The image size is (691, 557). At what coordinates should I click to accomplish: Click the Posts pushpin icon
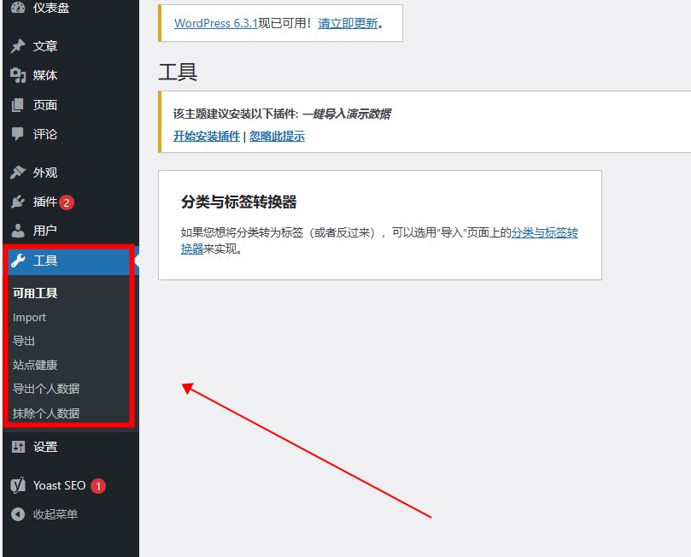[18, 46]
